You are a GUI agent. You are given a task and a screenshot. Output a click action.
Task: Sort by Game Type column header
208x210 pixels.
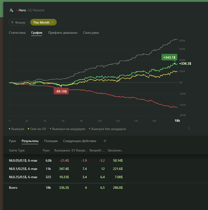tap(17, 150)
